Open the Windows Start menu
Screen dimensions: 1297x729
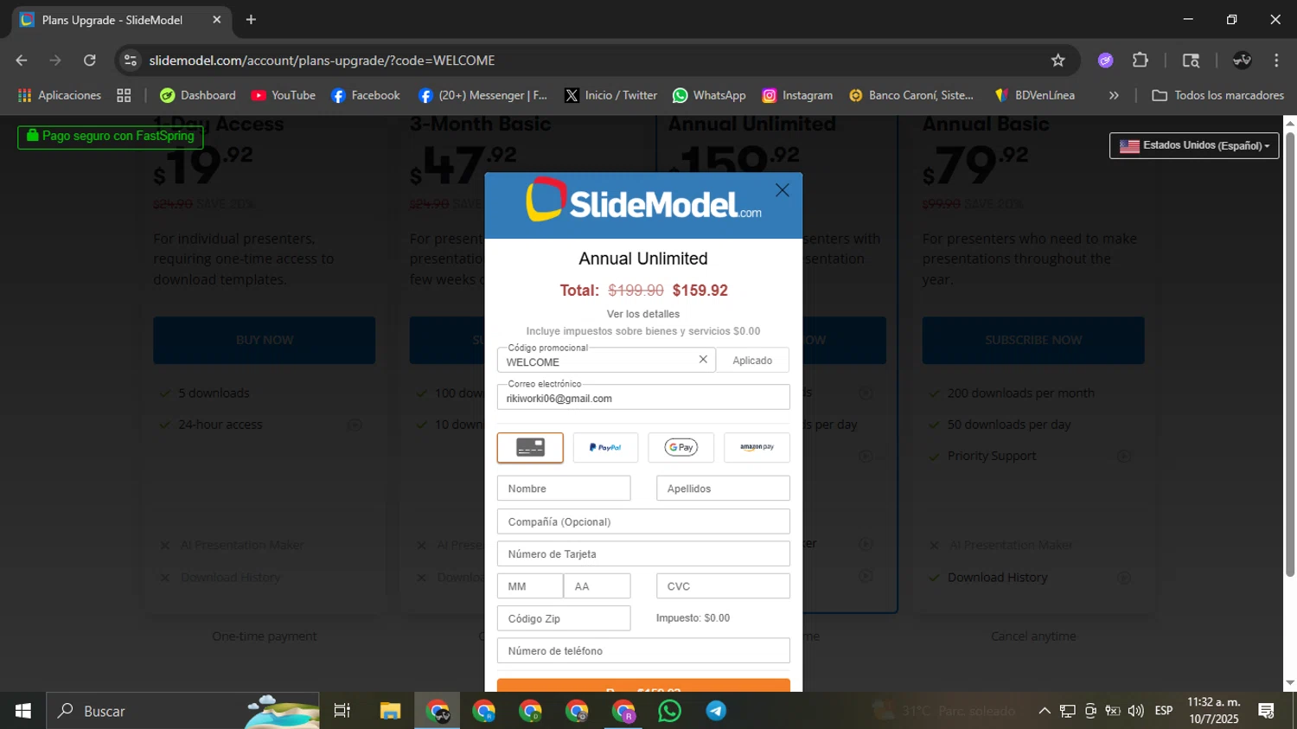click(23, 711)
